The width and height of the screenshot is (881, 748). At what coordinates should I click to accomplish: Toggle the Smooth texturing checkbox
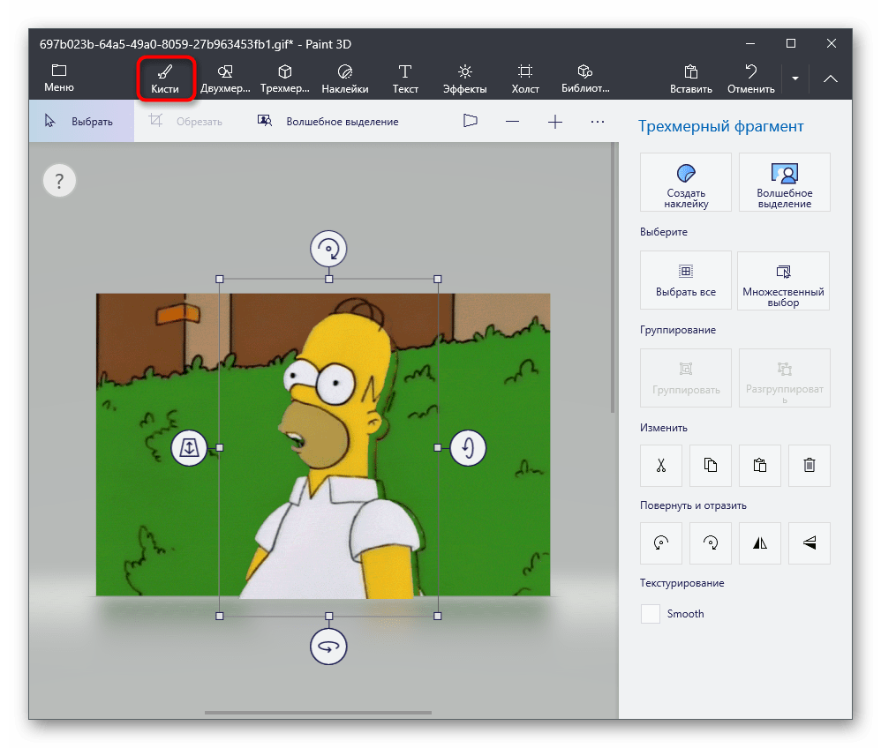tap(651, 614)
